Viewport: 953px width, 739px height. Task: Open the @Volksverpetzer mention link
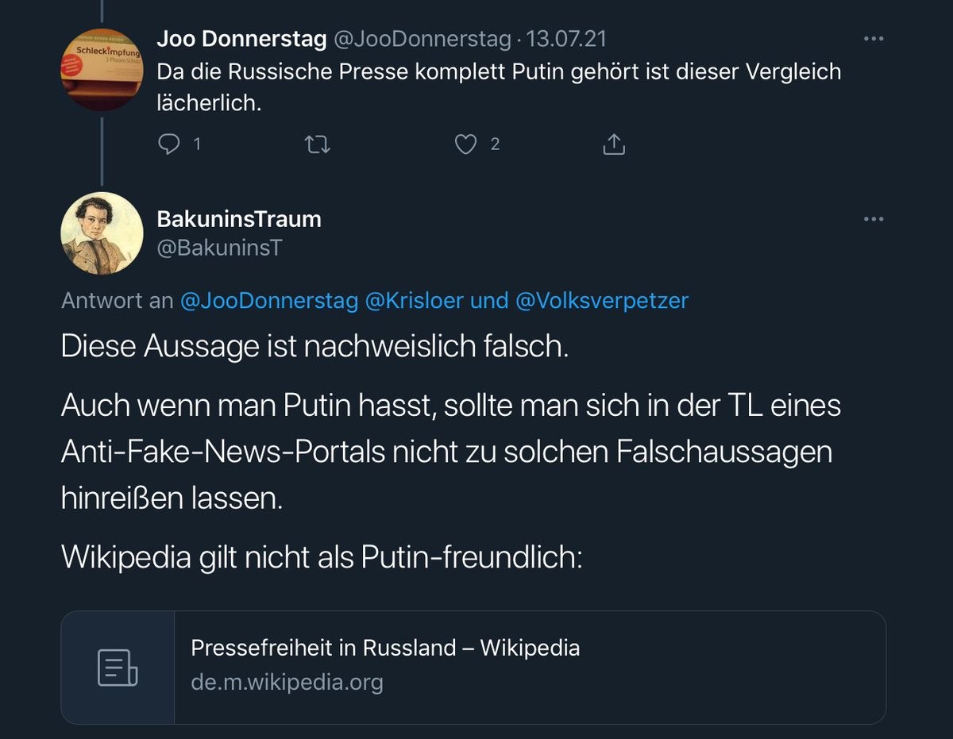pyautogui.click(x=602, y=302)
